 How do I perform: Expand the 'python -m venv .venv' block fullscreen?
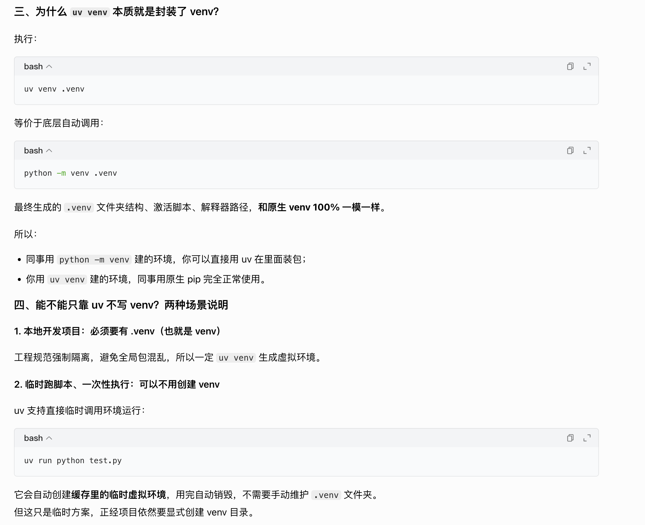click(587, 150)
